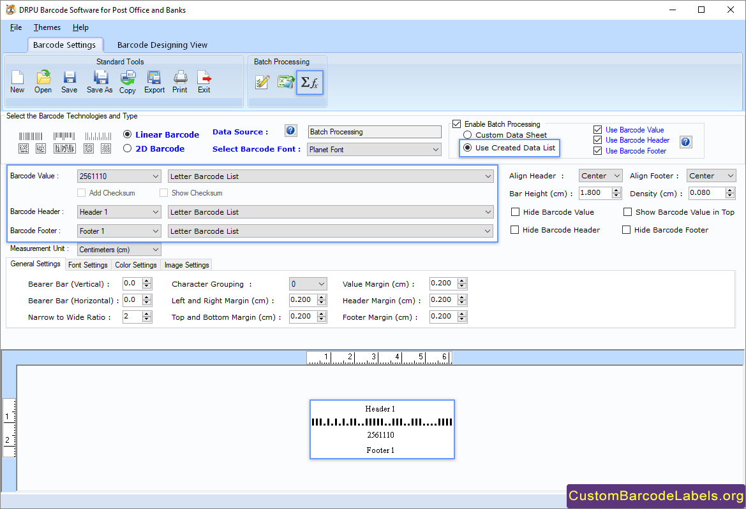Select Custom Data Sheet option

(x=468, y=135)
